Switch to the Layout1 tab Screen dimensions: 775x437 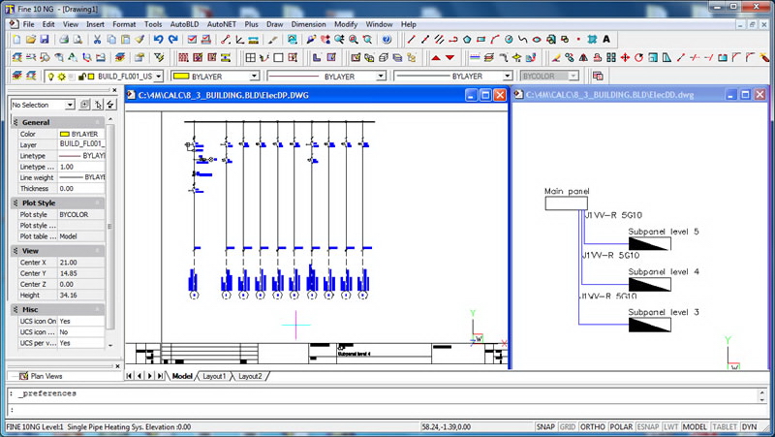click(212, 376)
